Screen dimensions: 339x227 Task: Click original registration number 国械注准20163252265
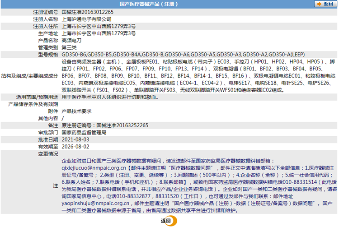click(122, 125)
